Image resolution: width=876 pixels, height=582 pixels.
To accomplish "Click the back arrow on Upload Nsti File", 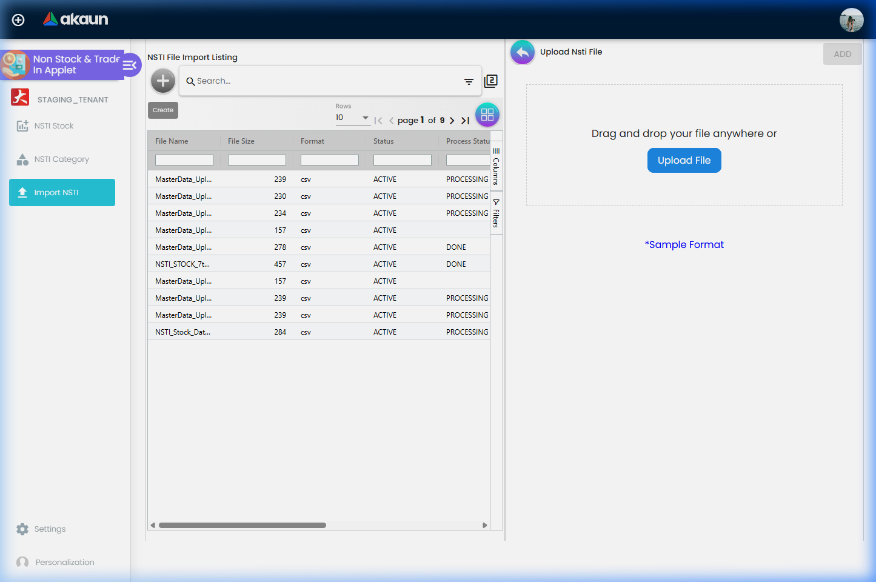I will [x=522, y=52].
